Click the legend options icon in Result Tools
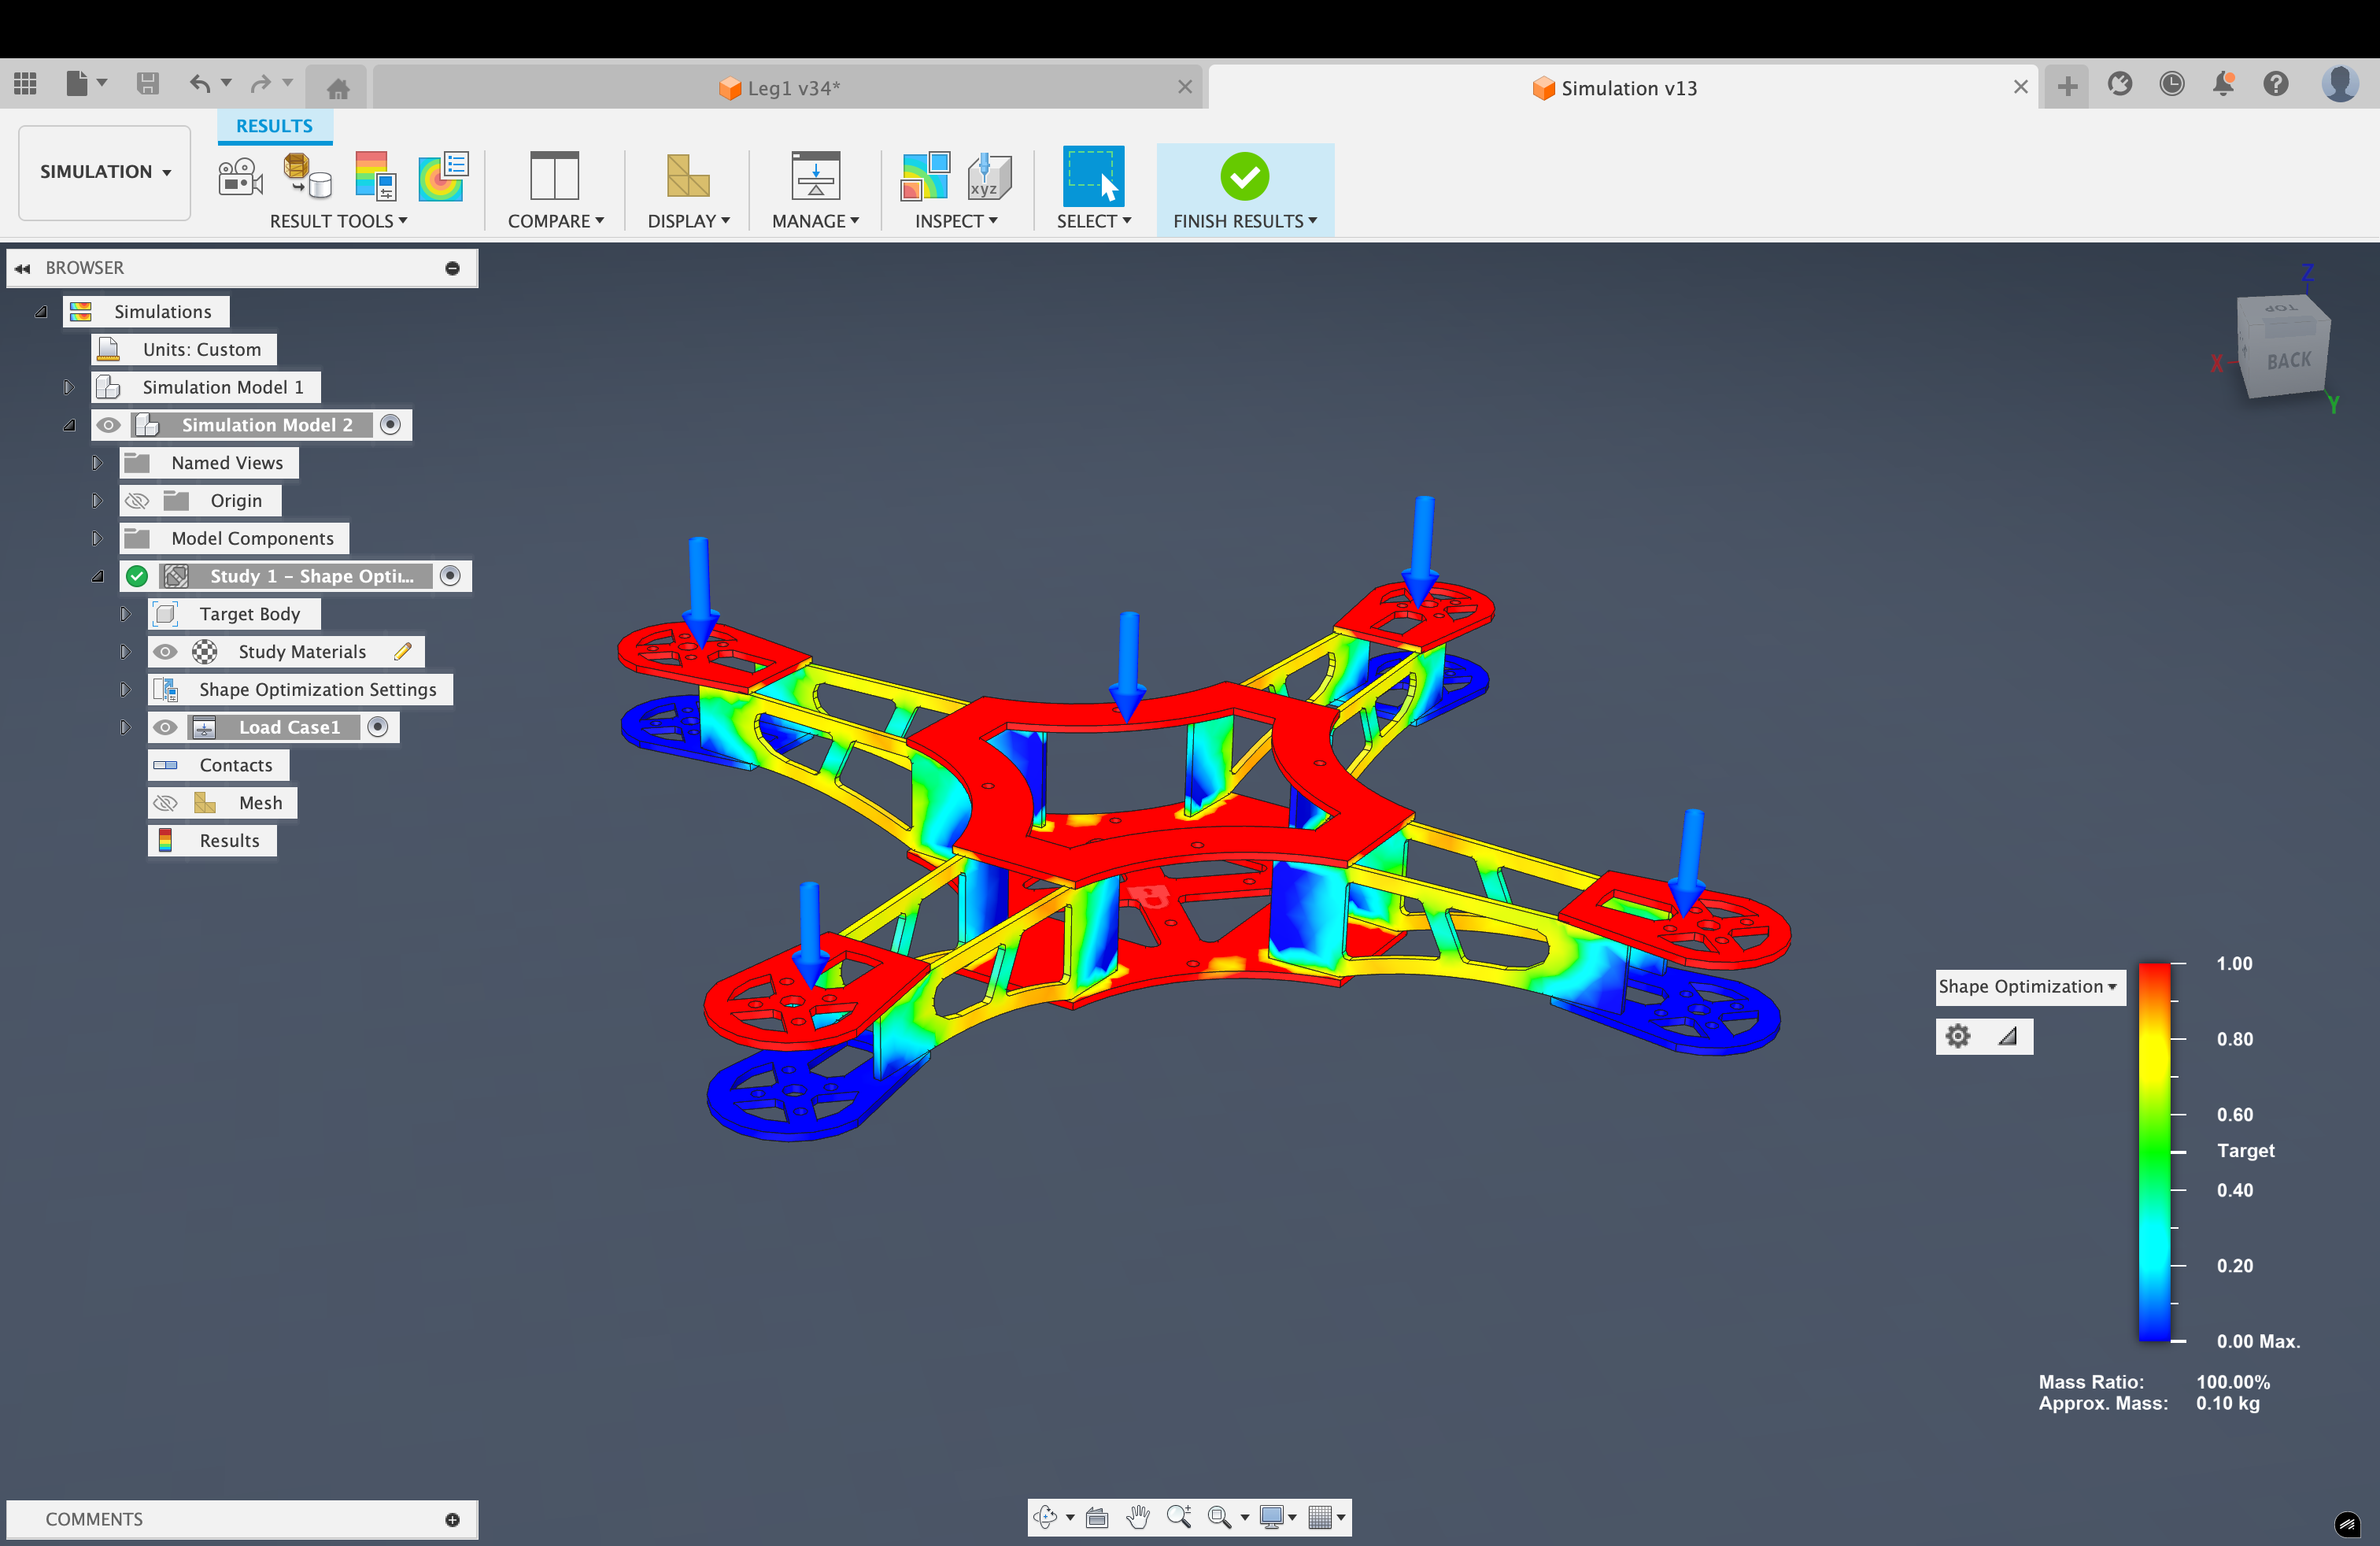 (375, 177)
